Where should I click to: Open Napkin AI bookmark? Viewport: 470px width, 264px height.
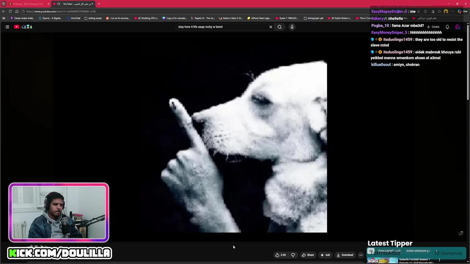pos(203,18)
